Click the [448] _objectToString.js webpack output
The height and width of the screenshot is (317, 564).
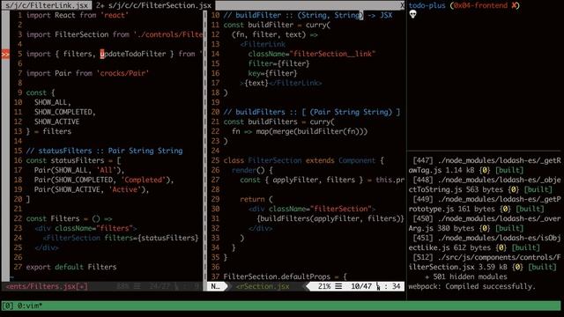(485, 185)
